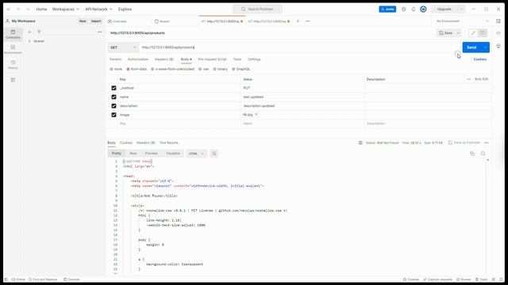Click the search response magnifier icon
508x285 pixels.
coord(483,154)
